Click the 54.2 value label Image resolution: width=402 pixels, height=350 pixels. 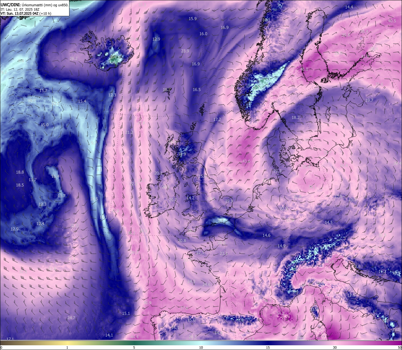[280, 313]
